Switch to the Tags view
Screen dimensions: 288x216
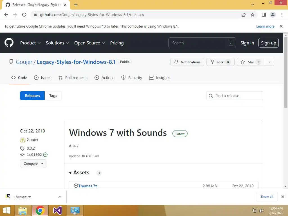coord(53,96)
